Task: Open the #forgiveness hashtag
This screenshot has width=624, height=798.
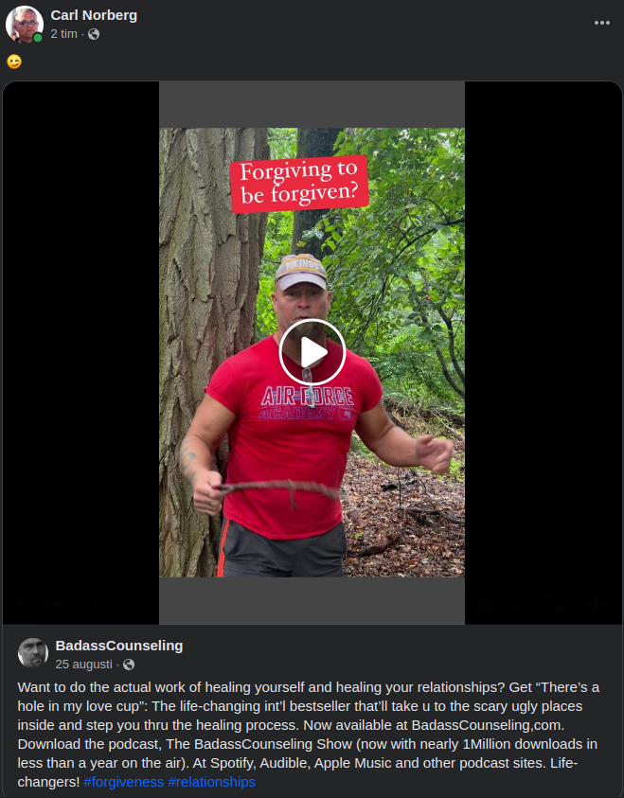Action: 124,782
